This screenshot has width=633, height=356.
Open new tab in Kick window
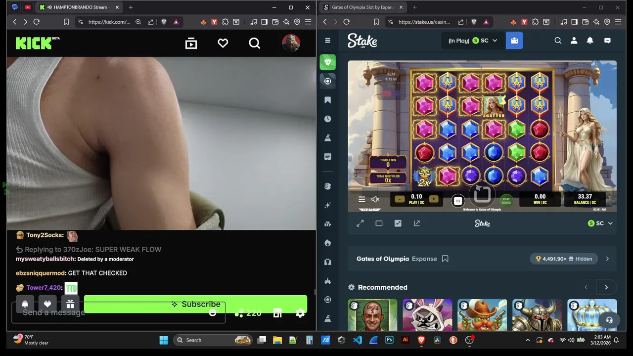pos(131,7)
